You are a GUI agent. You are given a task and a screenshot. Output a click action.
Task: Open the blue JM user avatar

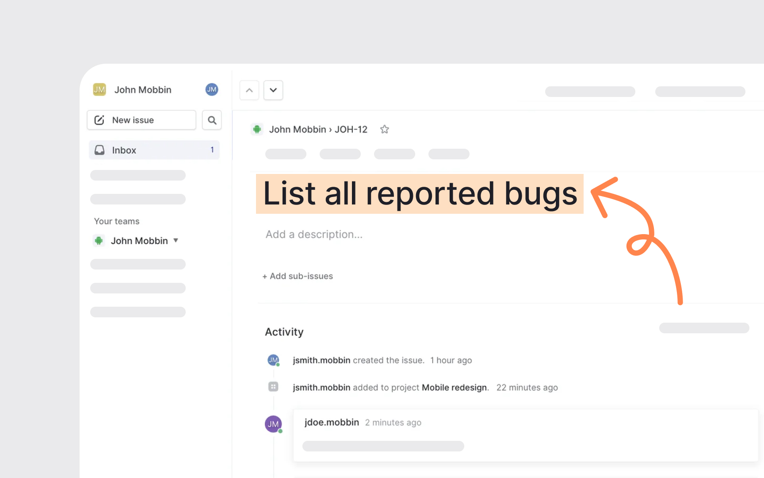click(212, 89)
